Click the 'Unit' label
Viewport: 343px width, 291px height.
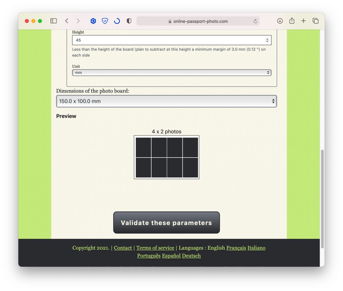click(x=76, y=66)
